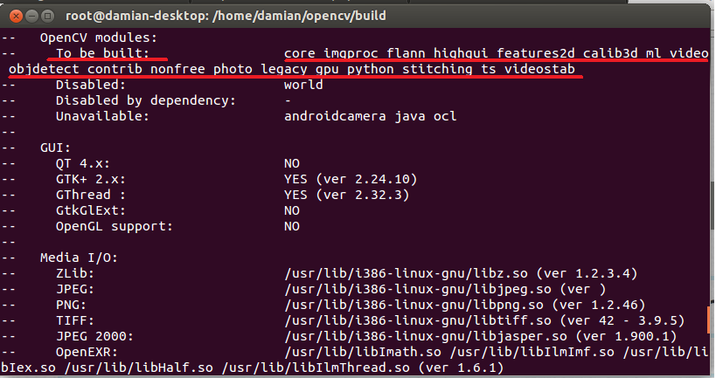This screenshot has width=716, height=378.
Task: Click the libjasper.so JPEG 2000 path
Action: (x=426, y=336)
